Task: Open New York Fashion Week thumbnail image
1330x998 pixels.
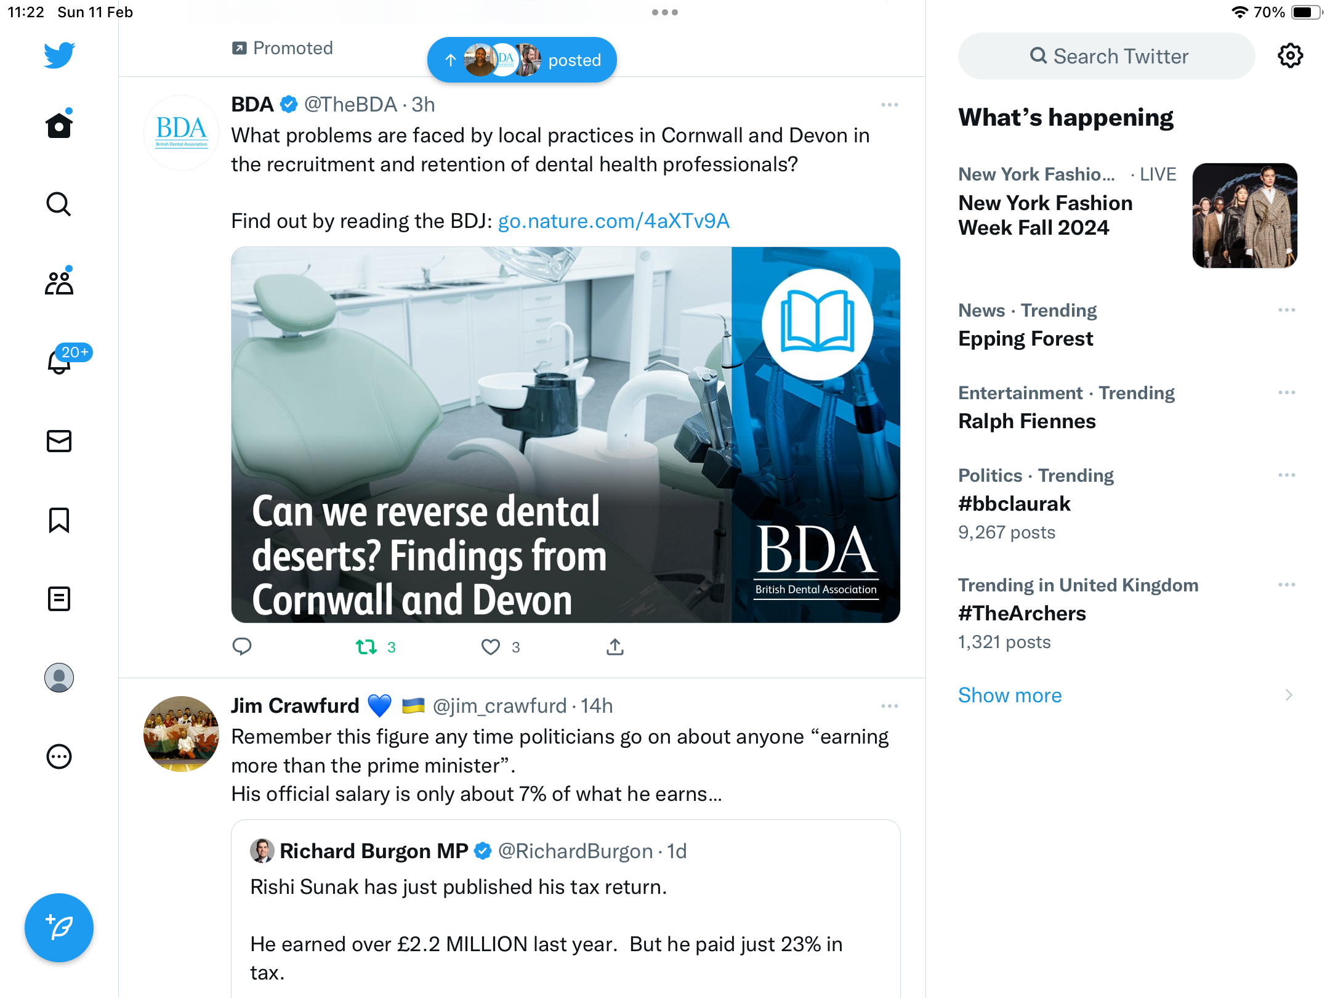Action: point(1245,215)
